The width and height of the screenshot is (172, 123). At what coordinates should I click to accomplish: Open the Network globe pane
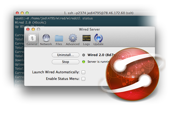click(x=46, y=38)
